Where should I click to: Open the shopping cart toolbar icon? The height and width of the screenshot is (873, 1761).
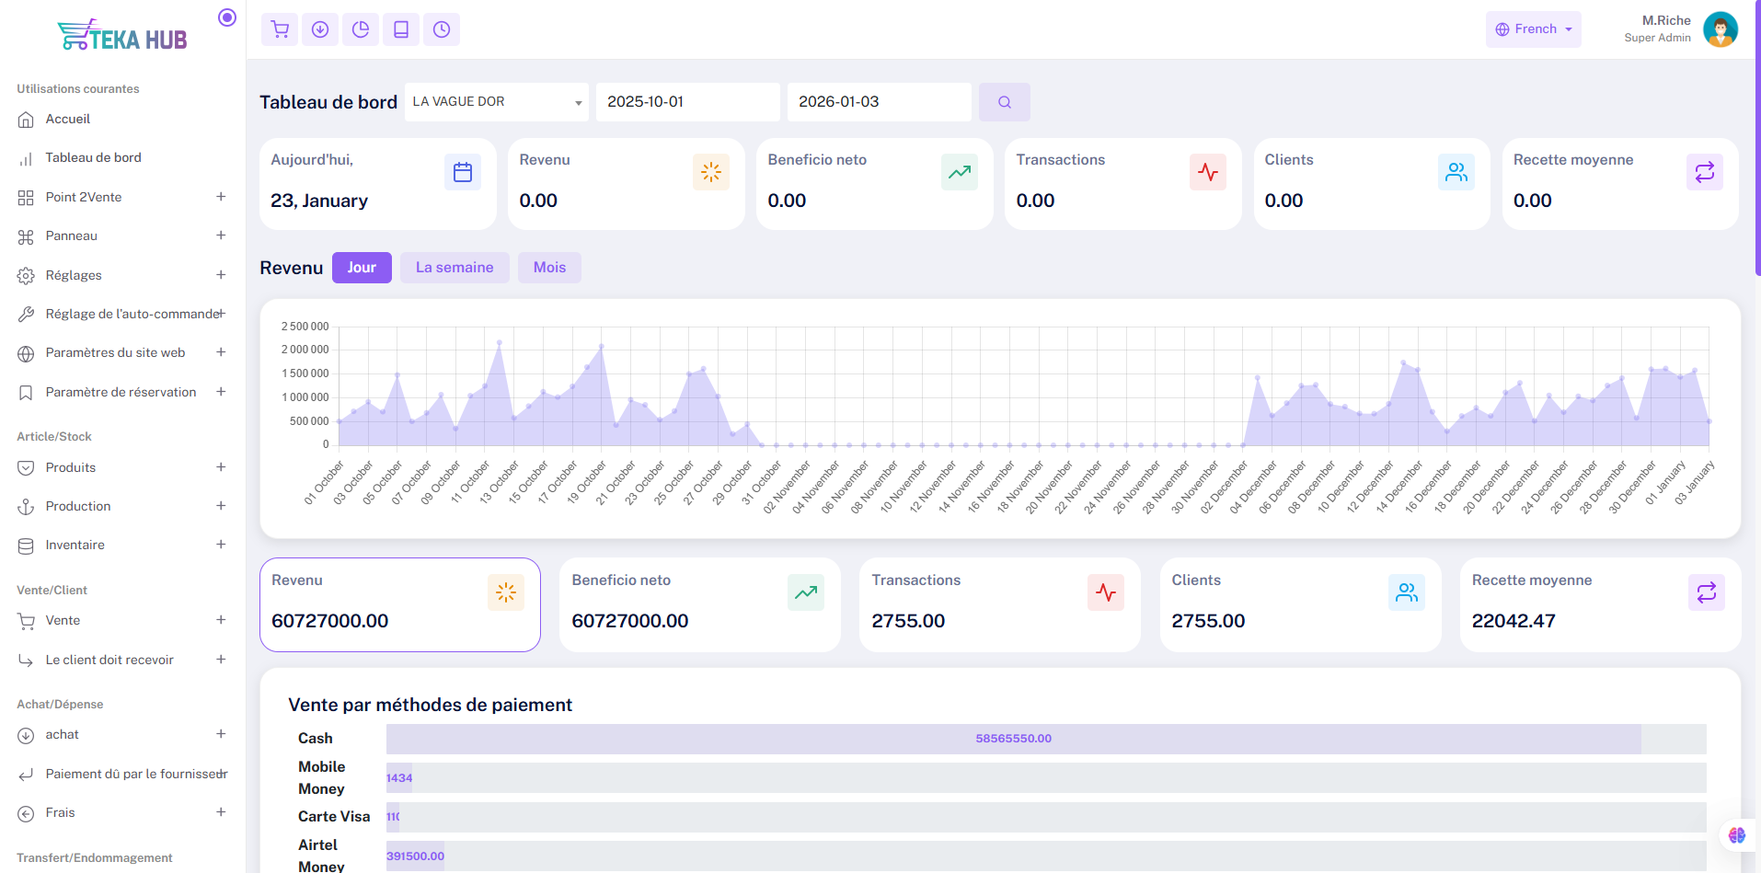280,29
